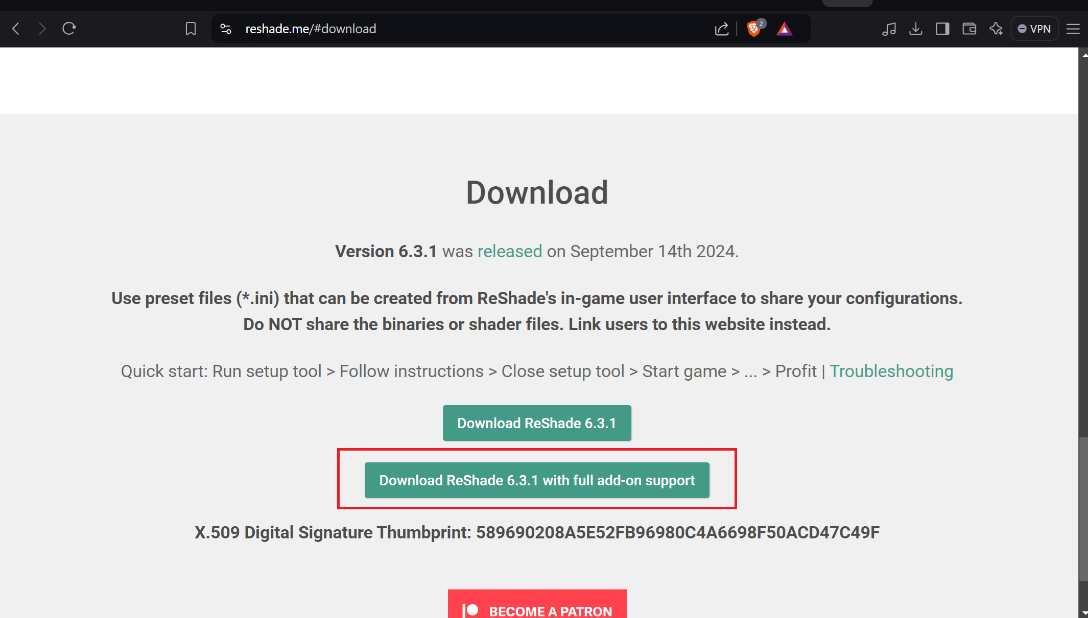Open the Troubleshooting link
Screen dimensions: 1088x618
(x=891, y=371)
